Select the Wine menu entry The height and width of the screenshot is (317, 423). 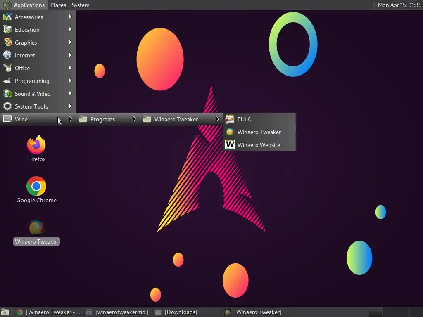coord(38,119)
